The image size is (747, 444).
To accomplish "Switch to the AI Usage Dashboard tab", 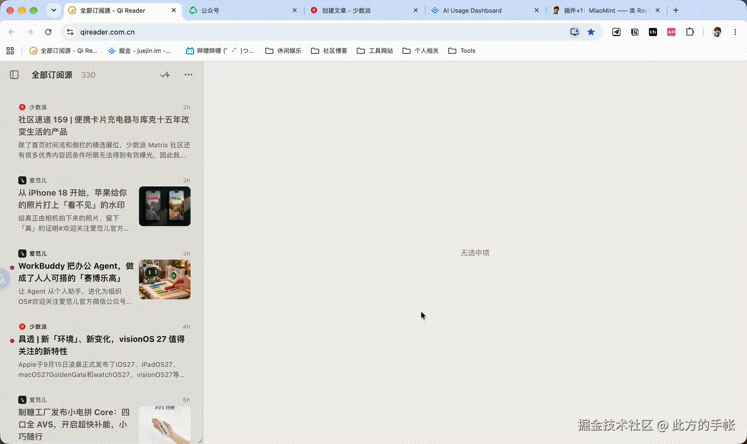I will 485,10.
